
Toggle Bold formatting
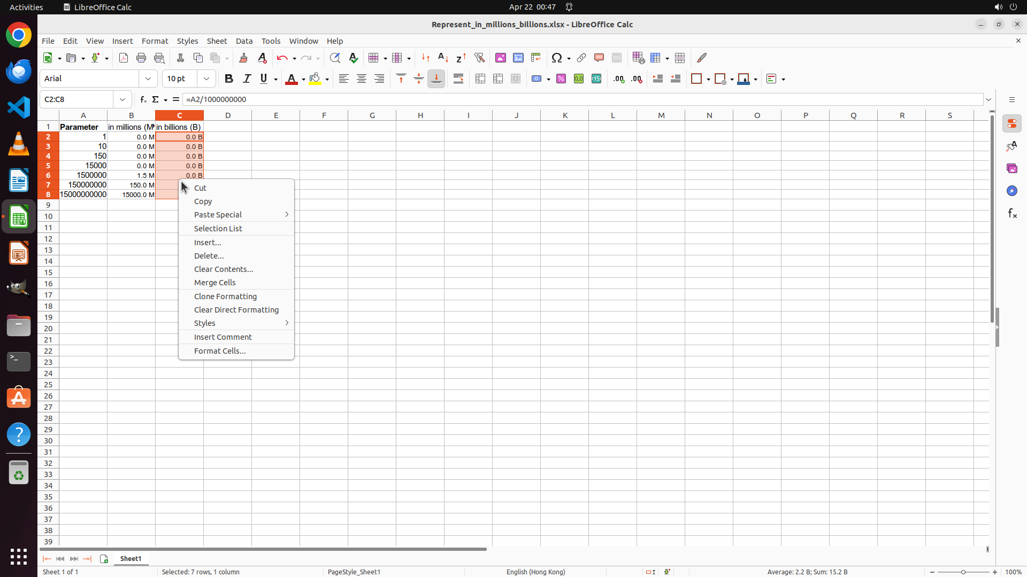229,79
